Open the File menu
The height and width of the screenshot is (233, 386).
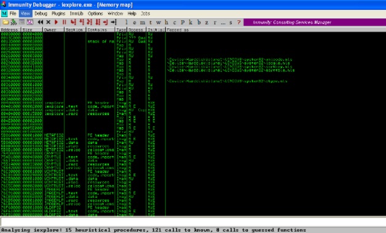click(13, 14)
